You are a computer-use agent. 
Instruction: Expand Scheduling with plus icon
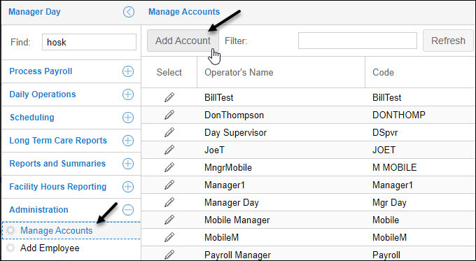(128, 118)
